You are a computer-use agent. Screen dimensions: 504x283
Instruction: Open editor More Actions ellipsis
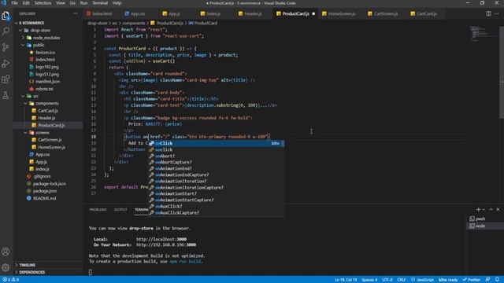(x=497, y=13)
